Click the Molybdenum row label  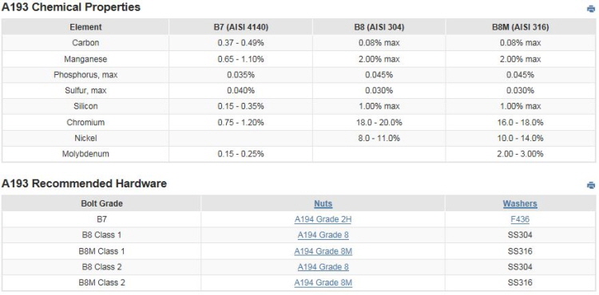[x=85, y=154]
